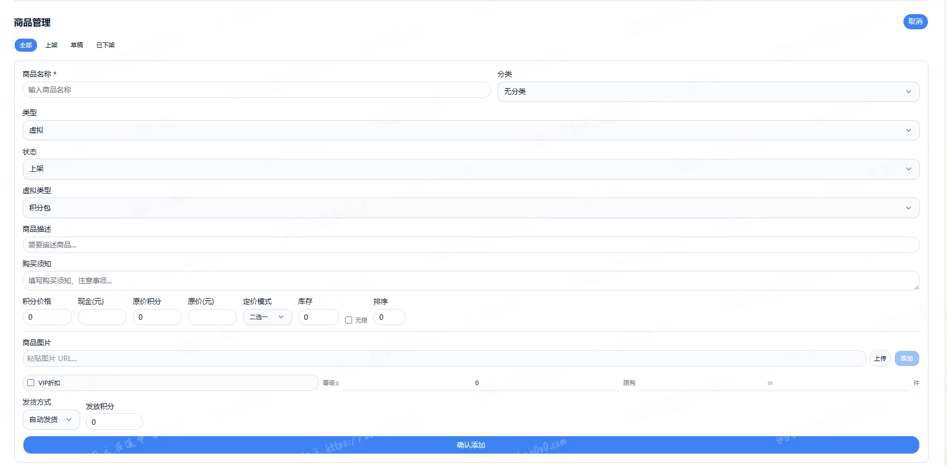Expand the 分类 dropdown showing 无分类

tap(708, 91)
